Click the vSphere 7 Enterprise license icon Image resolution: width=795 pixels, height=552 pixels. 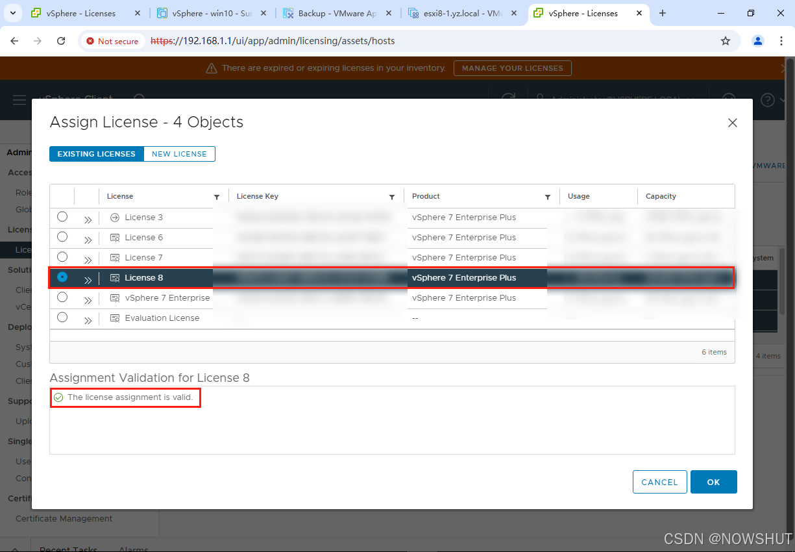point(115,298)
